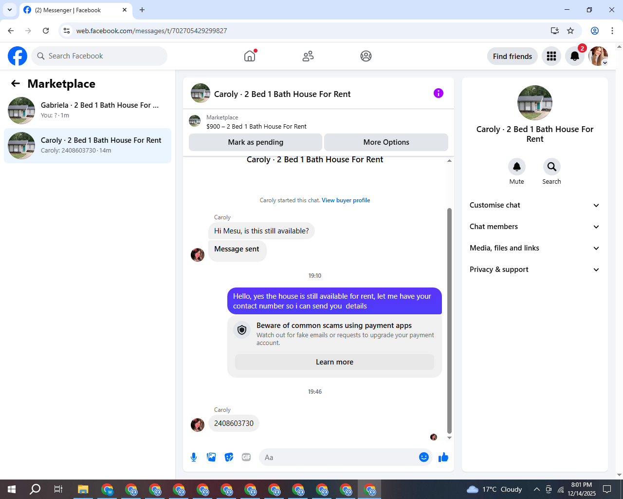Click the 2408603730 message bubble
The image size is (623, 499).
click(234, 423)
